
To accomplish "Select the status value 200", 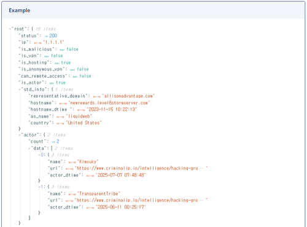I will tap(53, 35).
